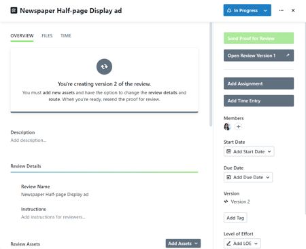Click the task title Newspaper Half-page Display ad
This screenshot has width=306, height=249.
[71, 11]
